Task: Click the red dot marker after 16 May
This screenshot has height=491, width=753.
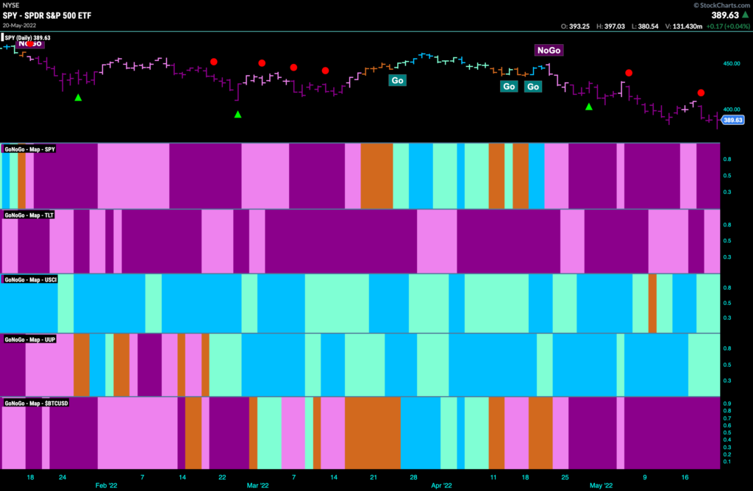Action: tap(701, 93)
